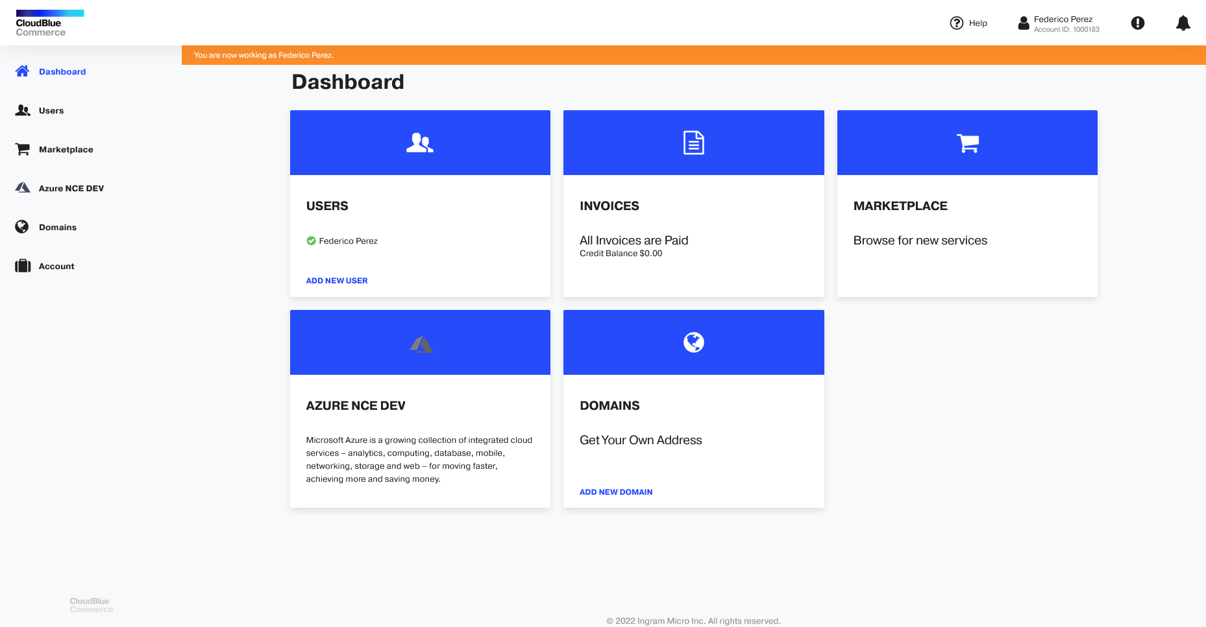
Task: Click 'Get Your Own Address' text
Action: click(x=641, y=440)
